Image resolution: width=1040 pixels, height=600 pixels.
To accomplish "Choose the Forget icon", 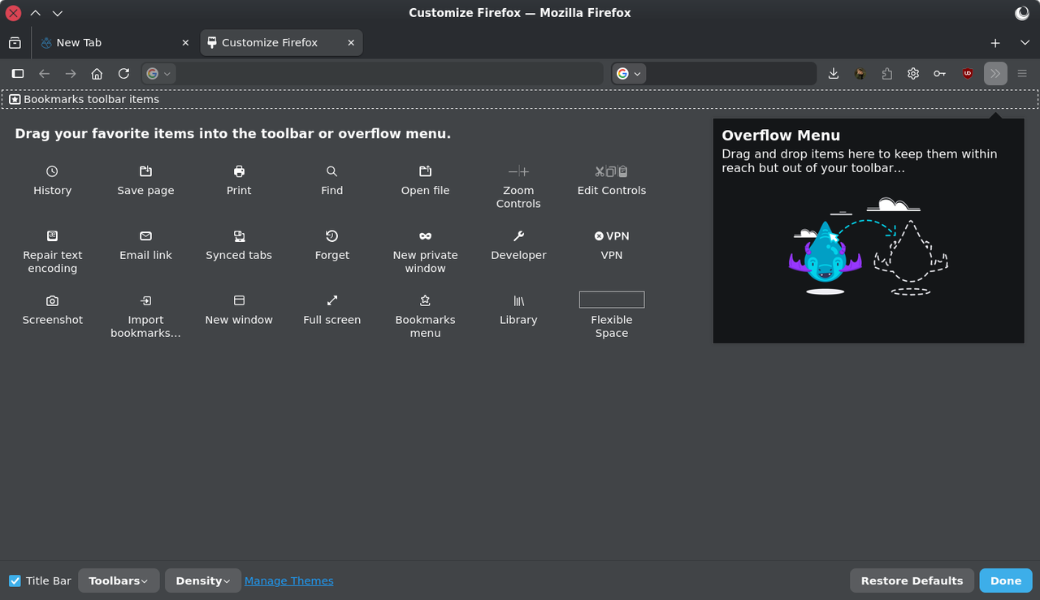I will (331, 236).
